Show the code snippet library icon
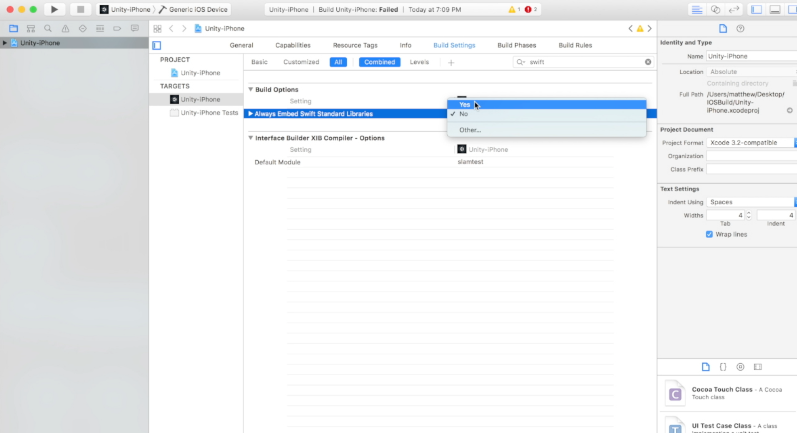The width and height of the screenshot is (797, 433). (x=723, y=367)
